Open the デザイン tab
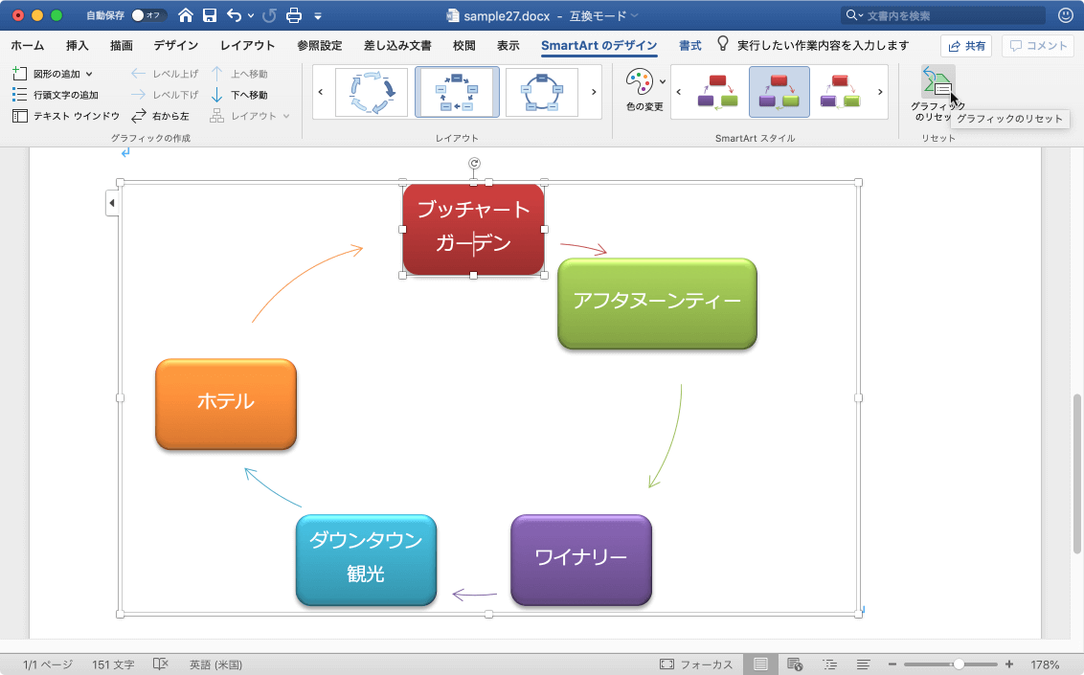 point(175,46)
